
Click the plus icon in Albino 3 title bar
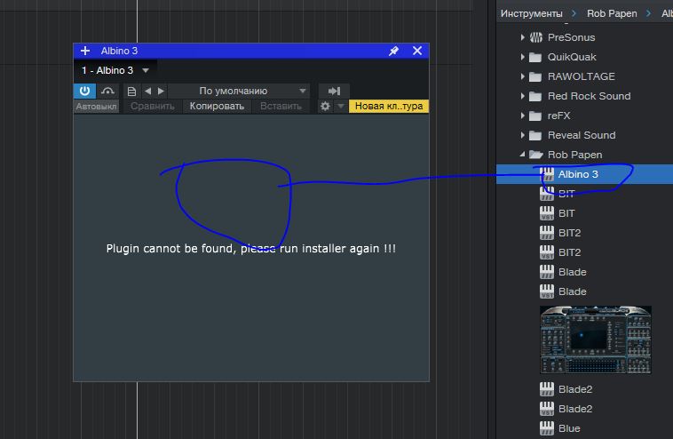pyautogui.click(x=85, y=51)
